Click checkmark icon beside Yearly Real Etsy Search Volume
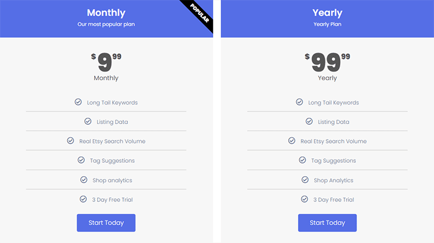434x243 pixels. 292,141
